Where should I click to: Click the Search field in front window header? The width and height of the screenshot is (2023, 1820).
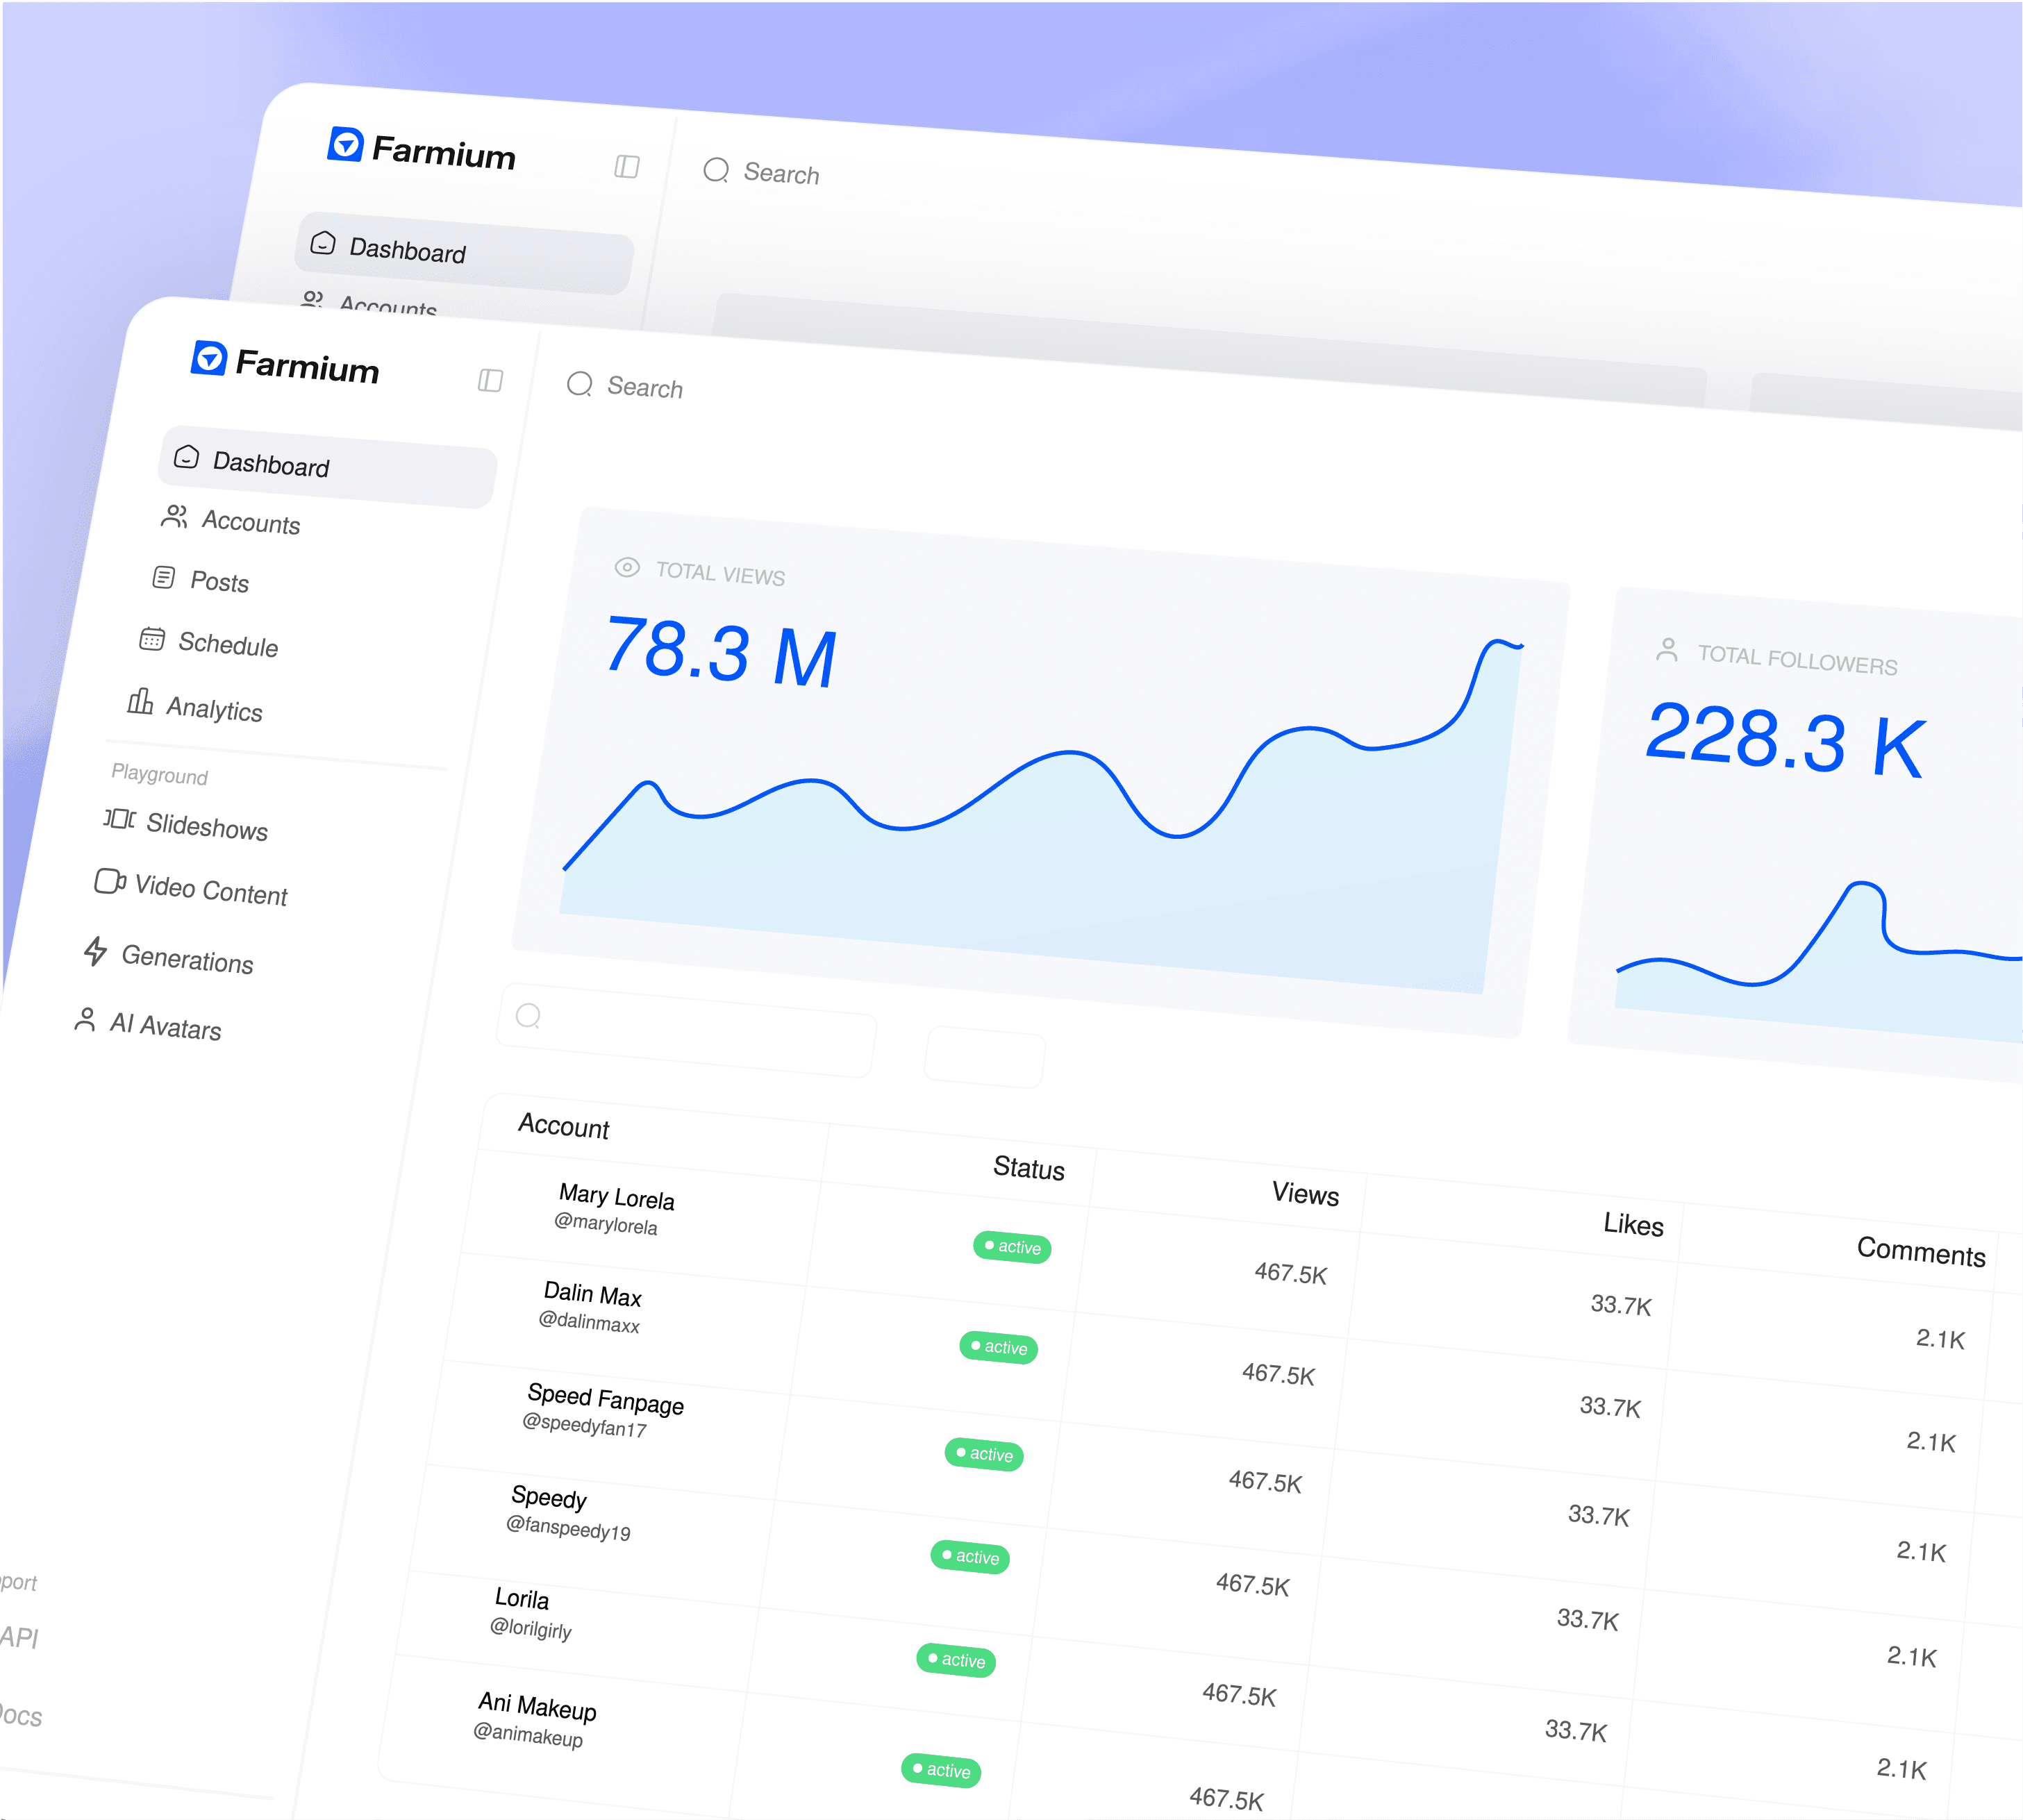coord(645,387)
